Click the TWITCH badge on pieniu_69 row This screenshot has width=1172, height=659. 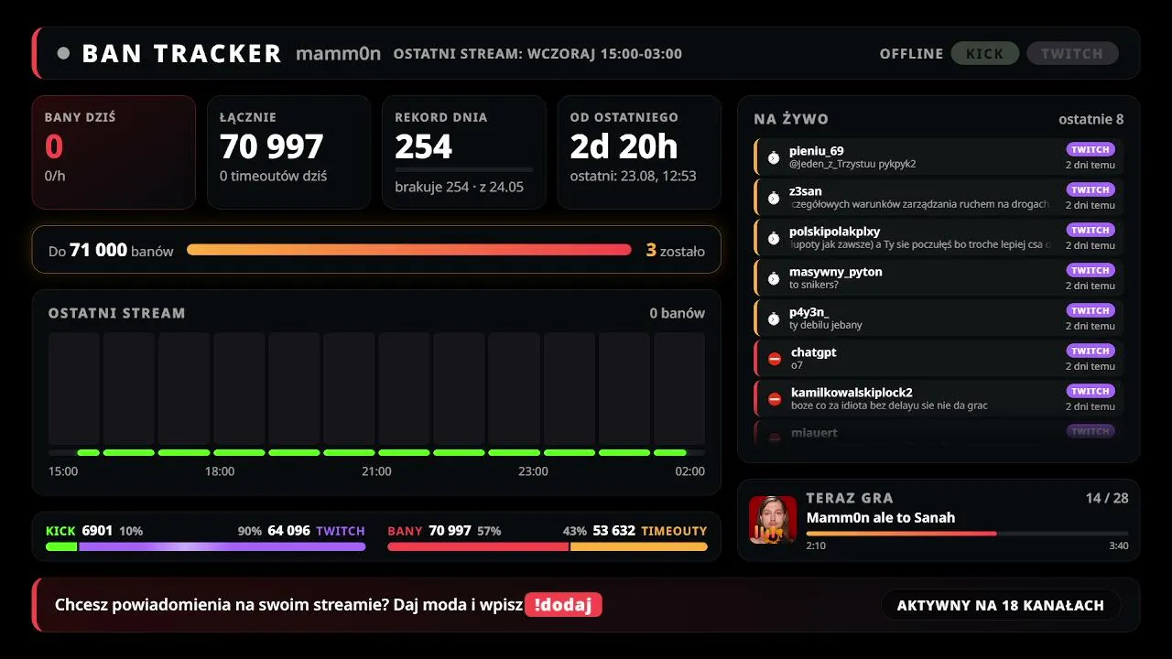pyautogui.click(x=1091, y=149)
